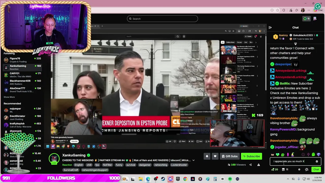Open Steam from the Windows taskbar
The height and width of the screenshot is (183, 325).
pyautogui.click(x=163, y=179)
